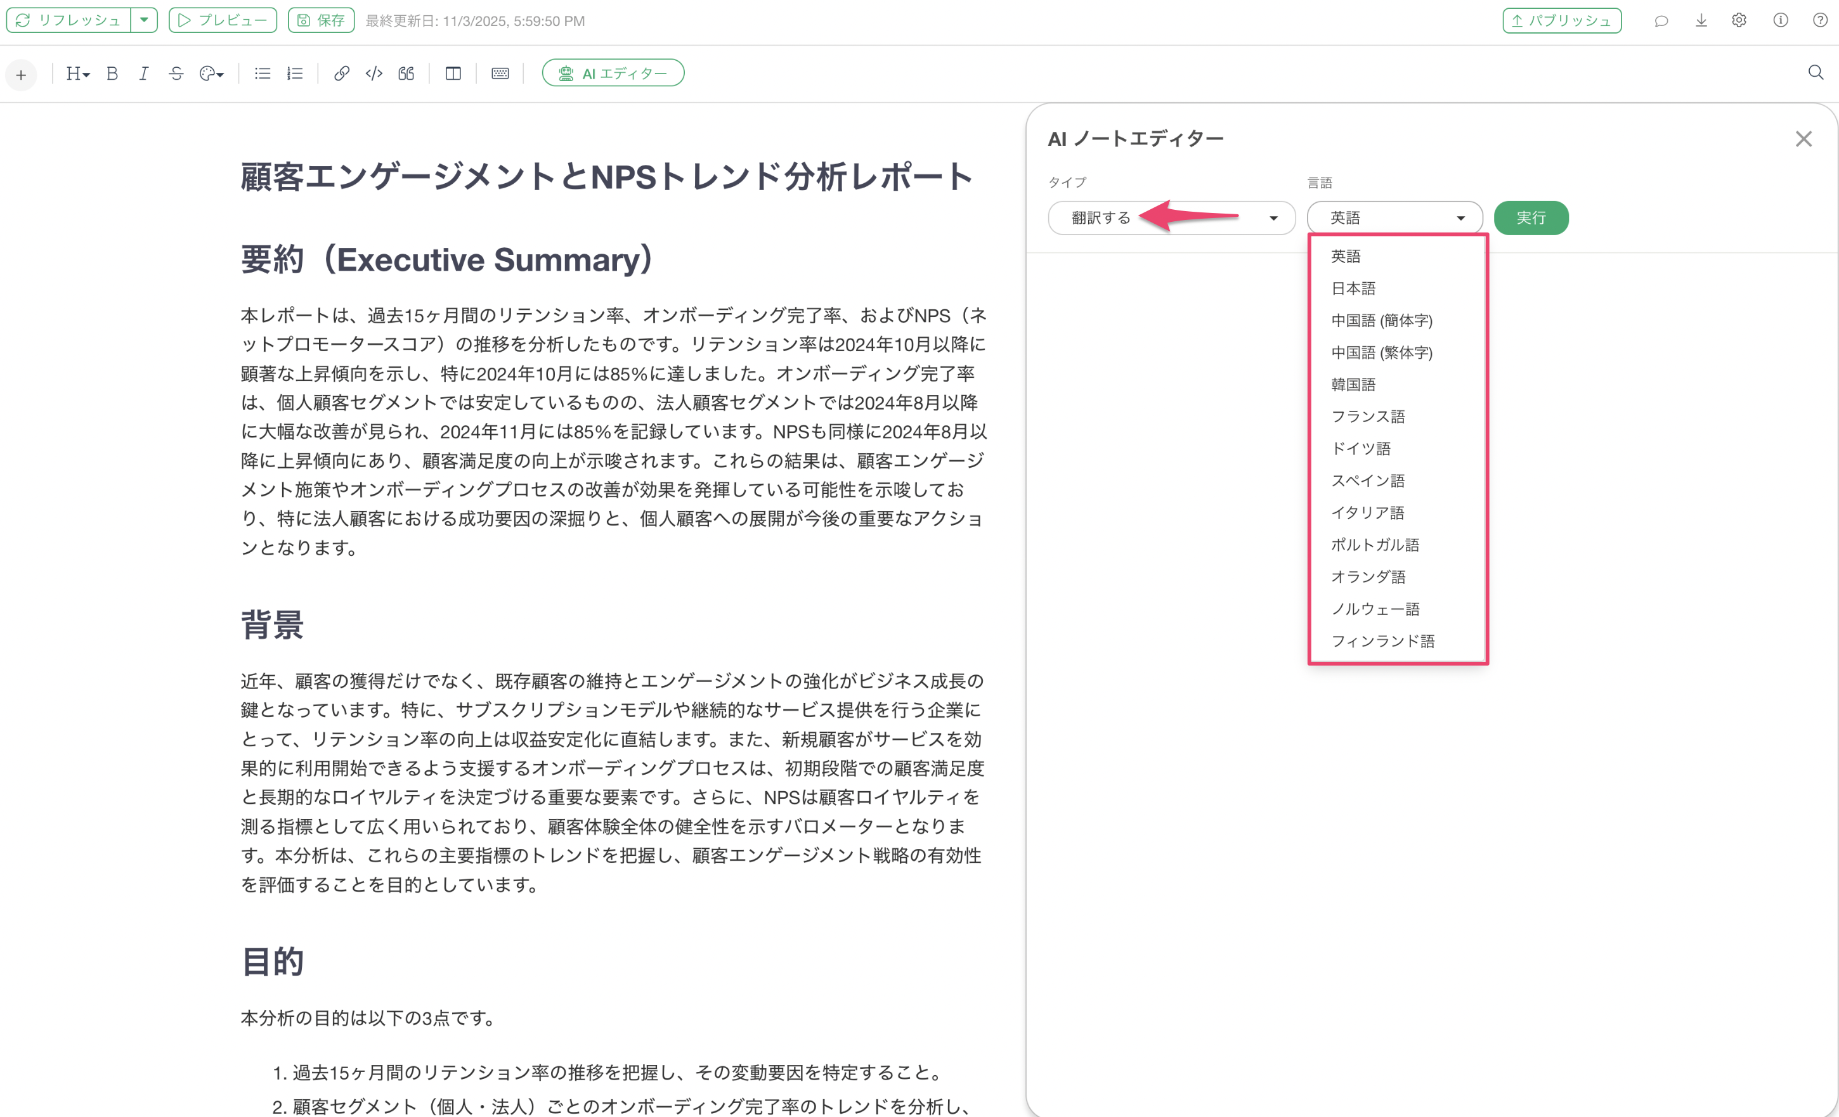Insert a blockquote
The height and width of the screenshot is (1117, 1839).
tap(406, 73)
